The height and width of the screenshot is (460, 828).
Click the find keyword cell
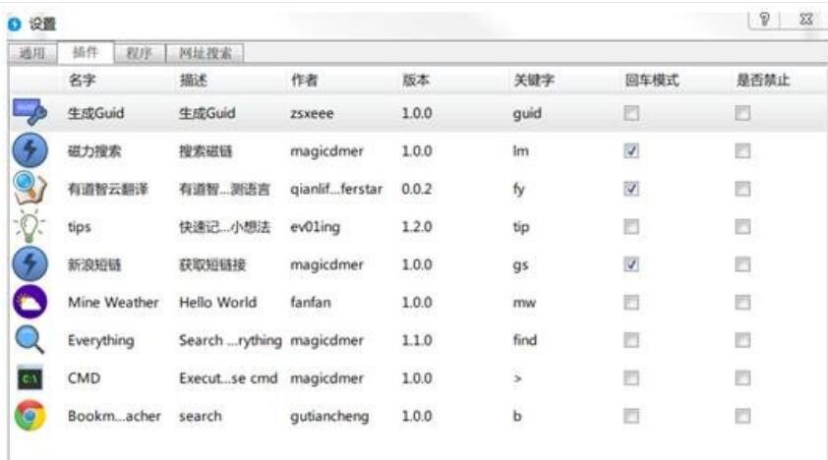pyautogui.click(x=525, y=340)
